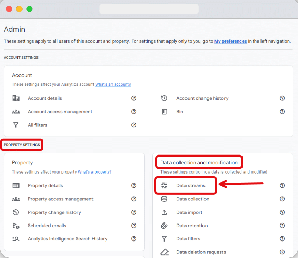Screen dimensions: 298x258
Task: Open help for Scheduled emails
Action: point(134,226)
